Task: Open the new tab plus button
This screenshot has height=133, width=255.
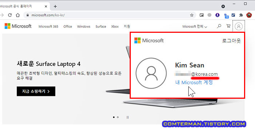Action: [x=55, y=6]
